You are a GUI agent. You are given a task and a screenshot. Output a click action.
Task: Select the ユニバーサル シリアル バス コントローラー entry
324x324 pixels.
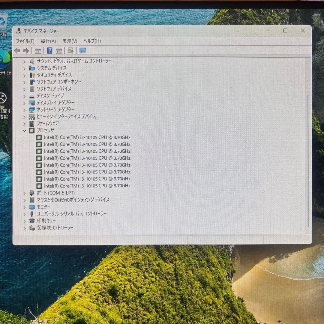pos(70,214)
